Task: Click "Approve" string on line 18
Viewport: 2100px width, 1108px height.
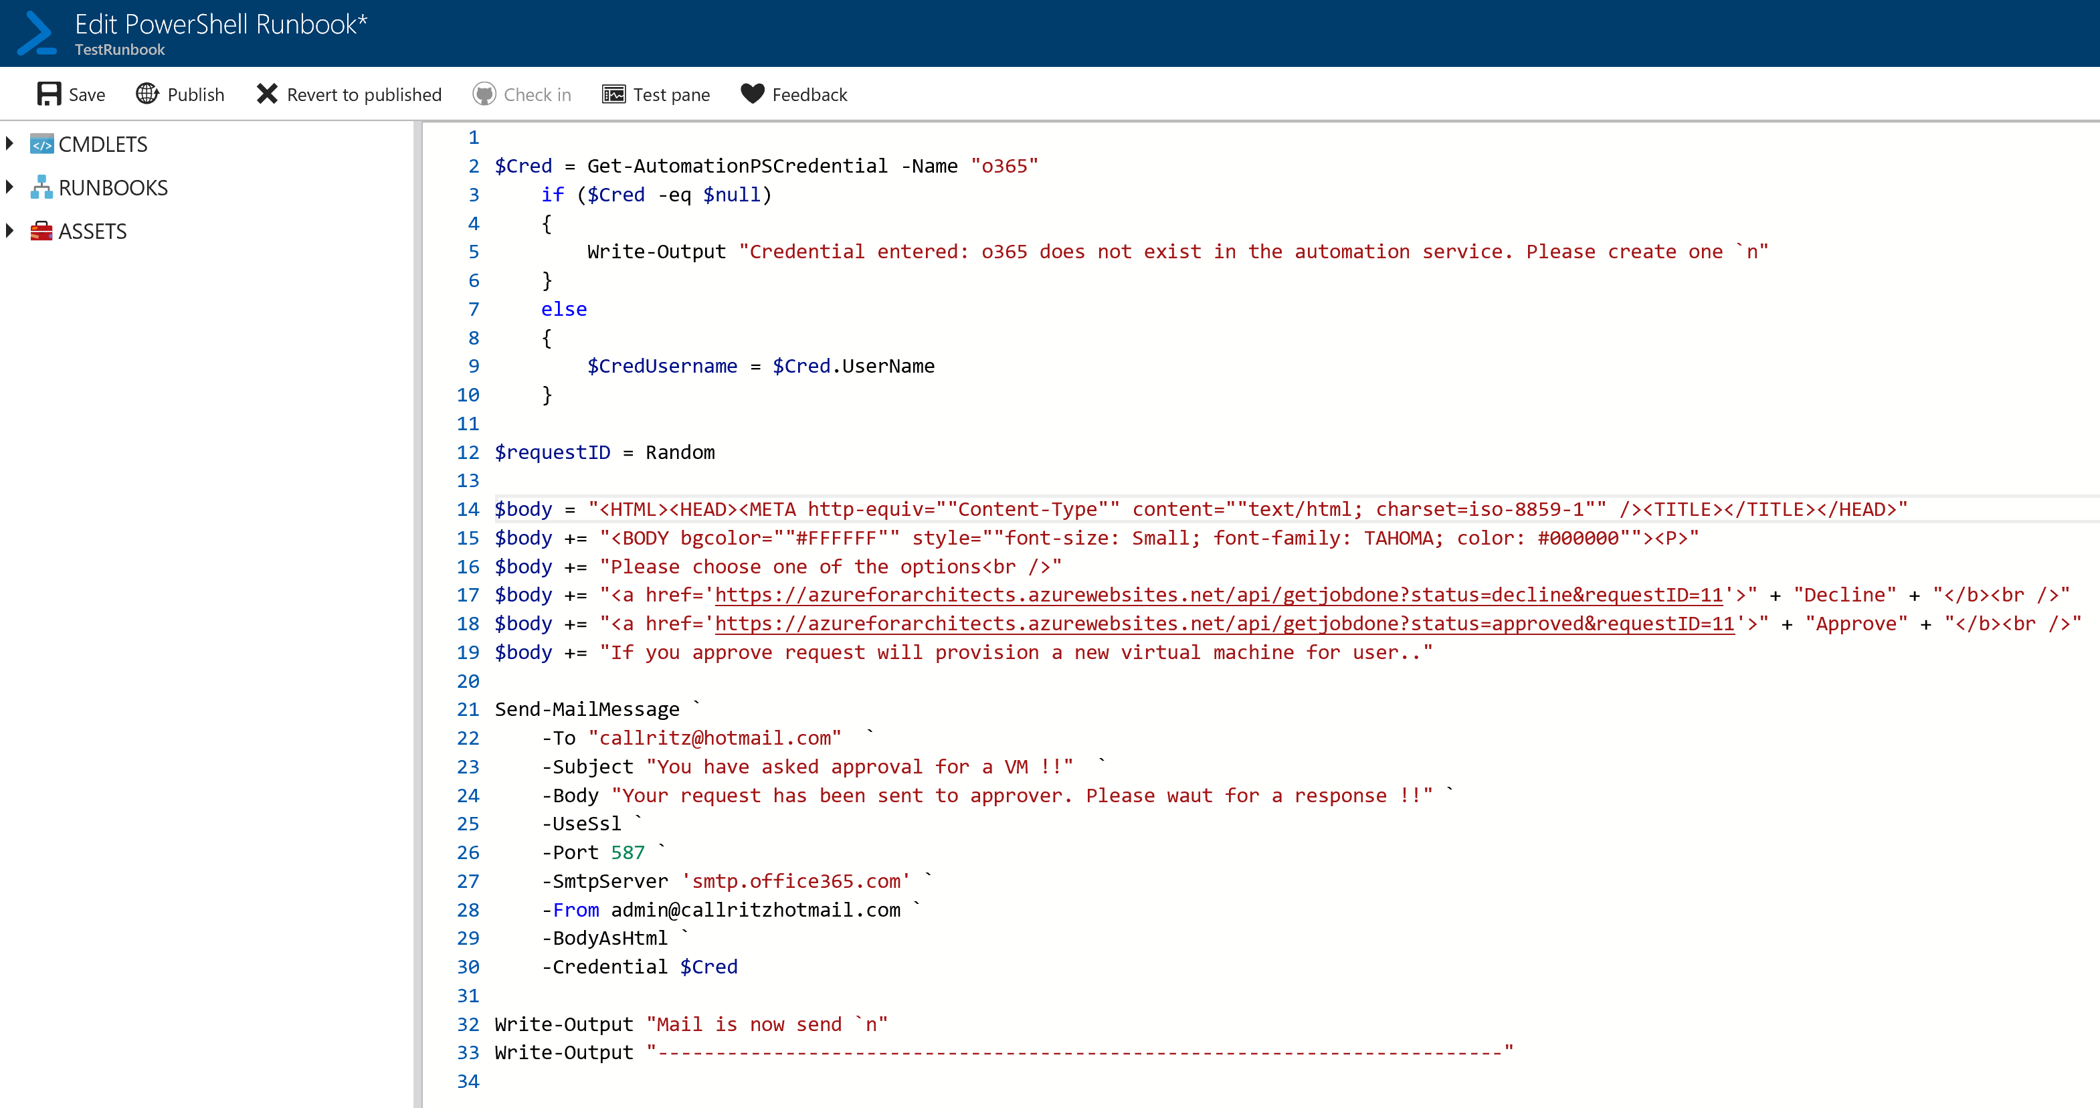Action: coord(1856,624)
